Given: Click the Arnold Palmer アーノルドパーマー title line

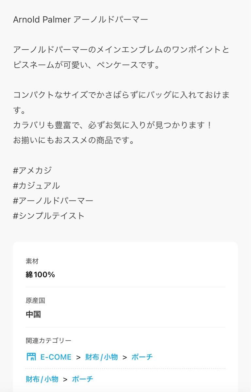Looking at the screenshot, I should point(80,20).
